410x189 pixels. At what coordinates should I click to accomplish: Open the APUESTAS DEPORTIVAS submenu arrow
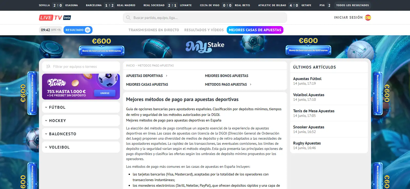click(167, 76)
